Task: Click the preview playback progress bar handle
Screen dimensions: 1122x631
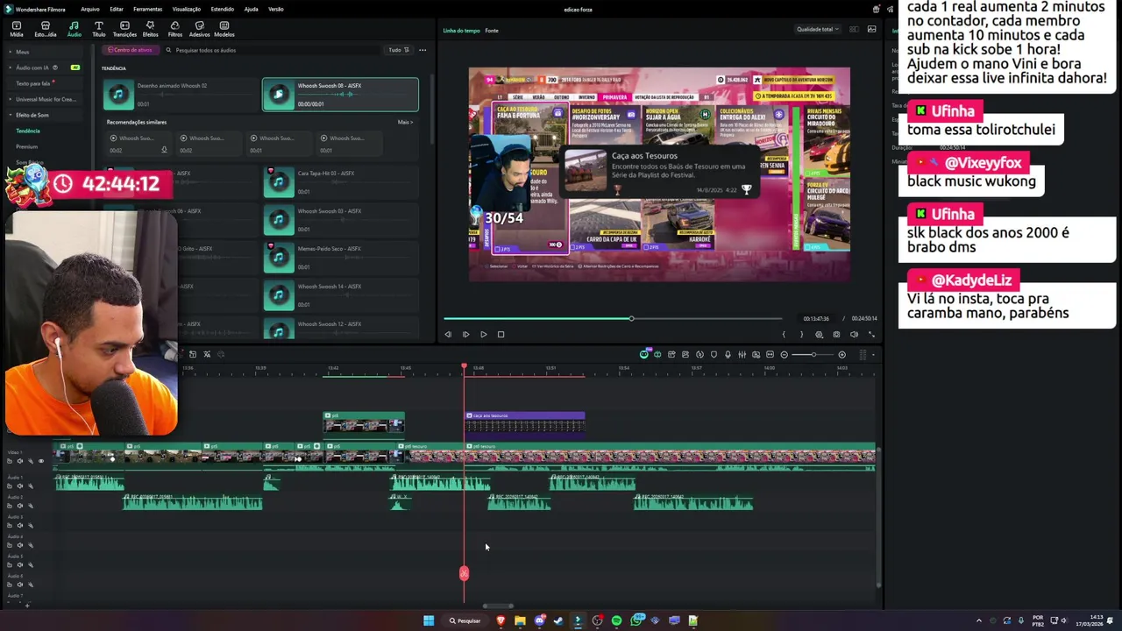Action: coord(631,318)
